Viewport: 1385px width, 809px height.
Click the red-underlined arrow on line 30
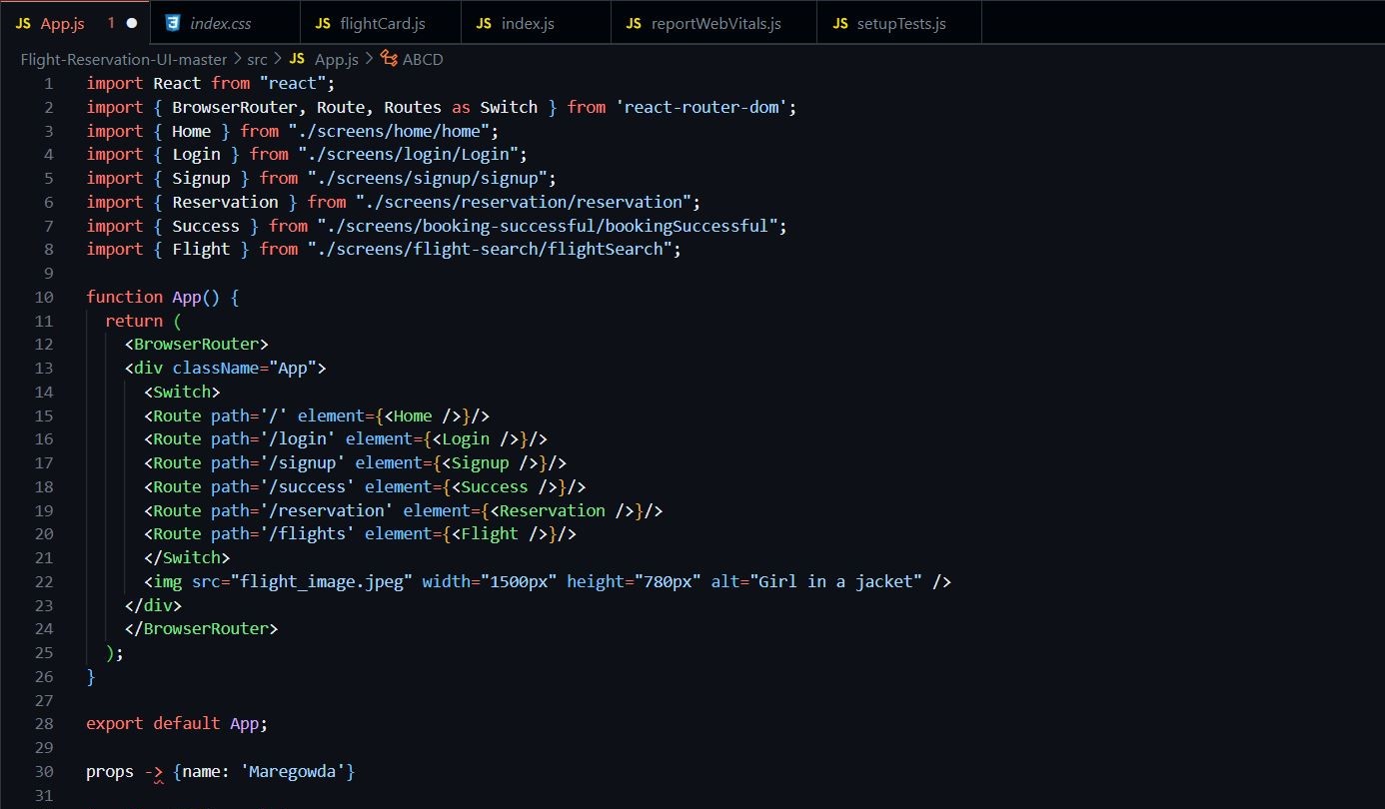153,772
